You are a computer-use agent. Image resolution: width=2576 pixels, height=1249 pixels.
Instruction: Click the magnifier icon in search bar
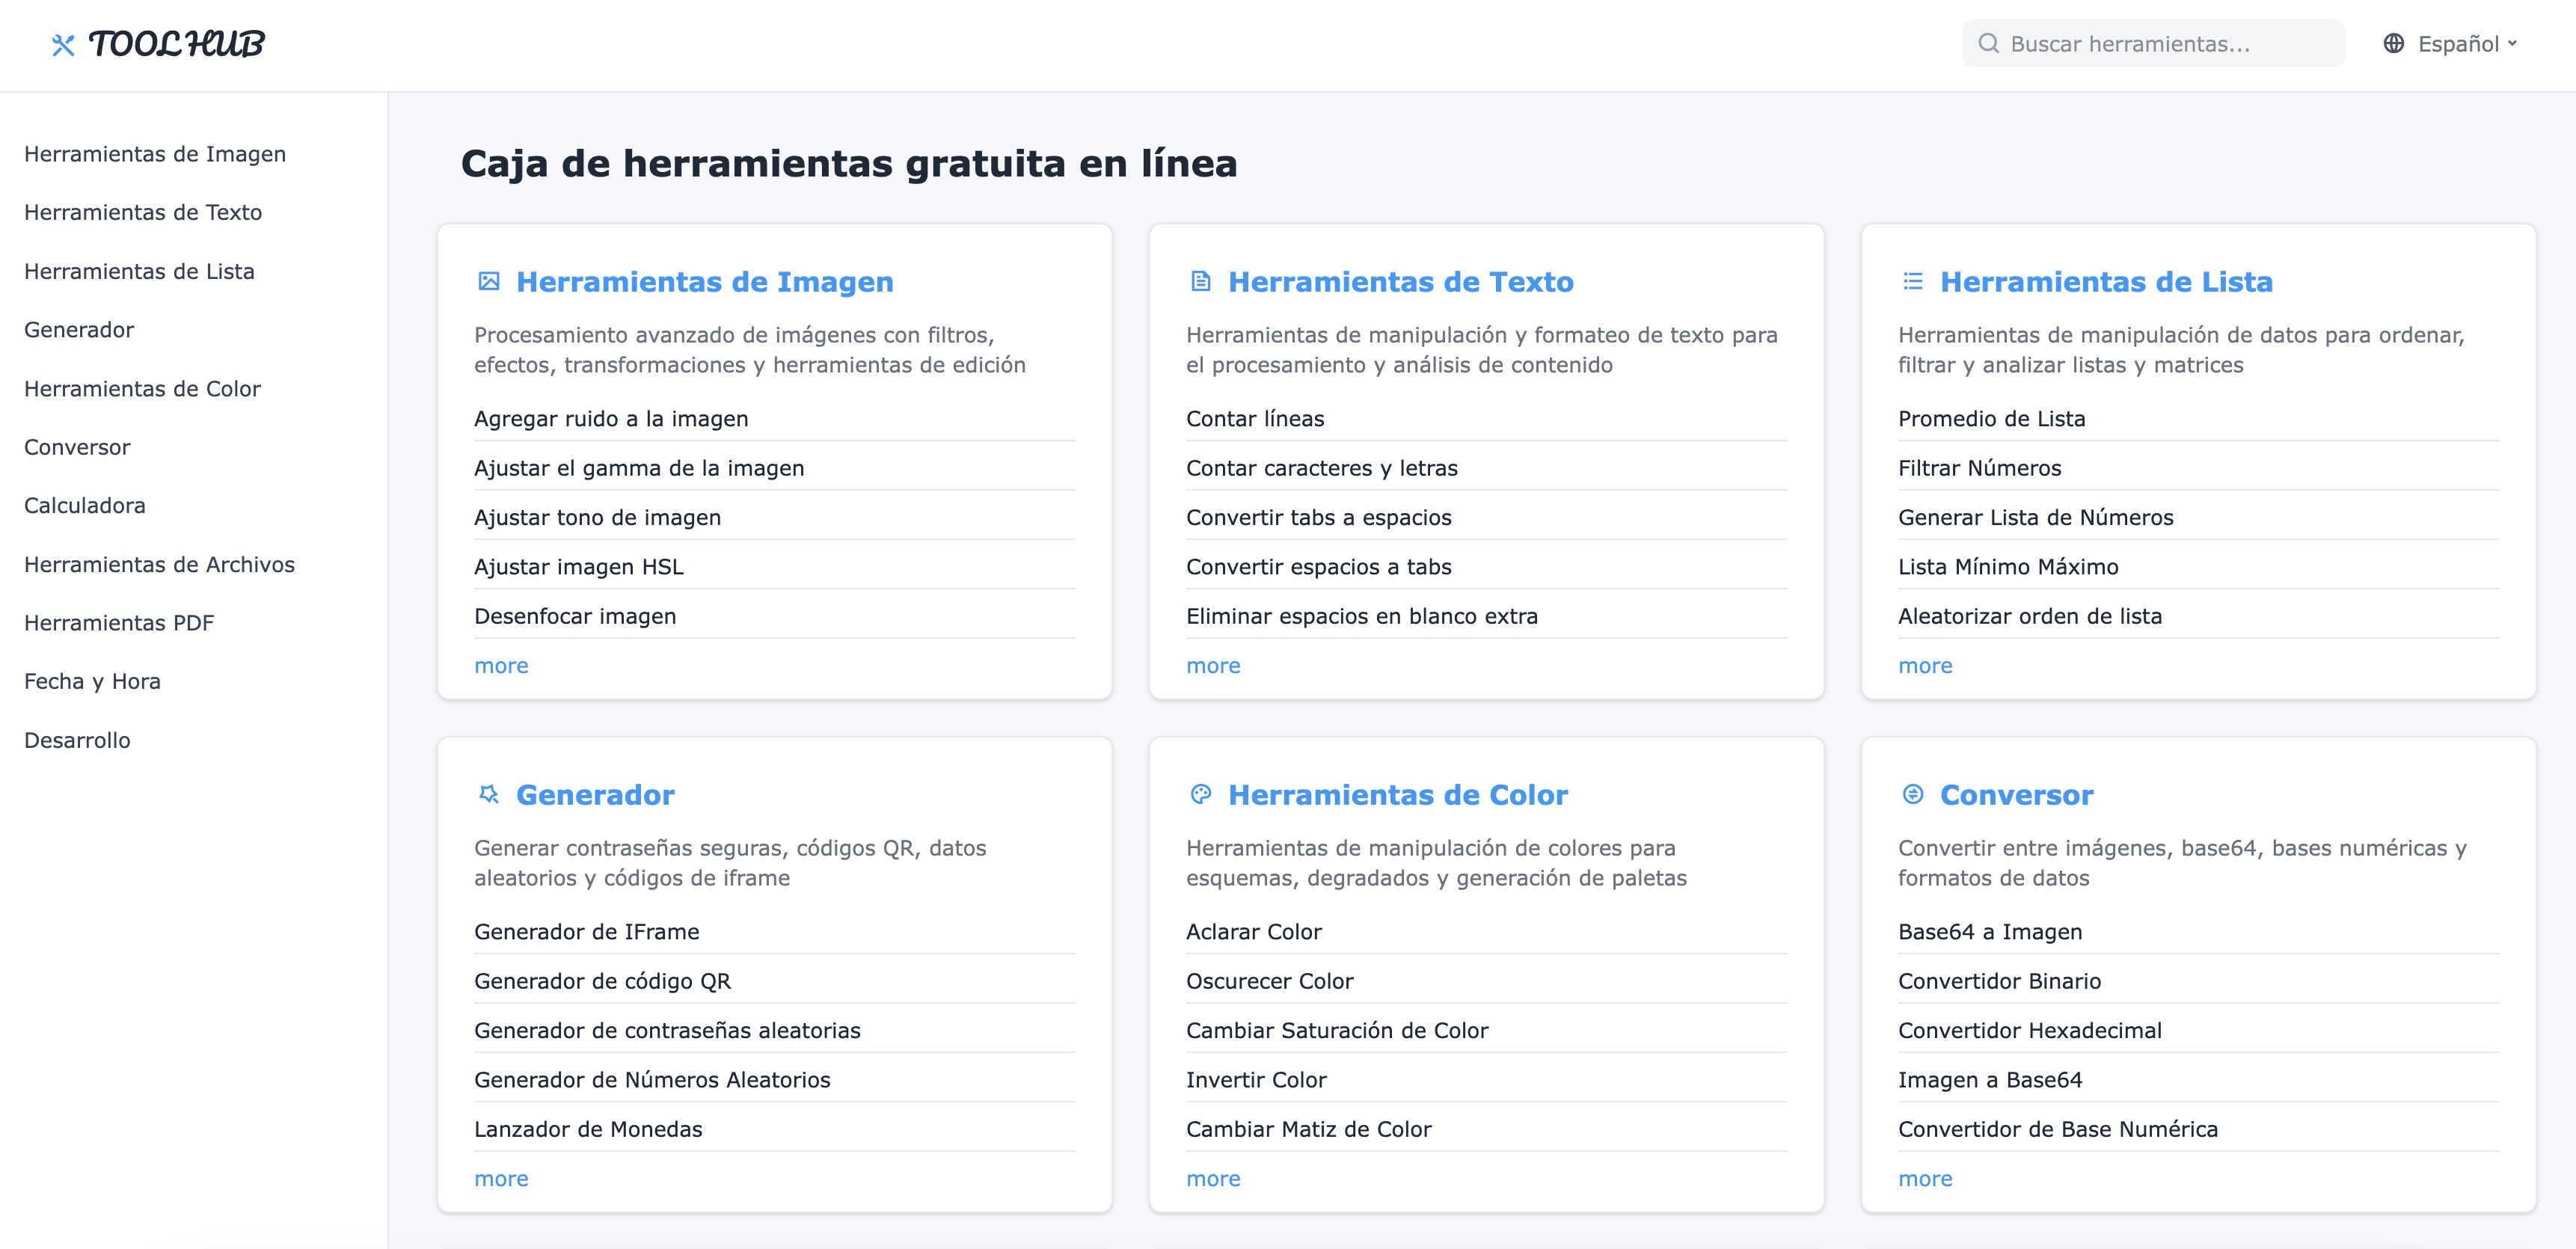tap(1989, 44)
